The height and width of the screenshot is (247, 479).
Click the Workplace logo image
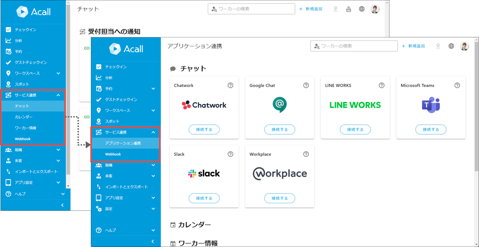pyautogui.click(x=280, y=173)
